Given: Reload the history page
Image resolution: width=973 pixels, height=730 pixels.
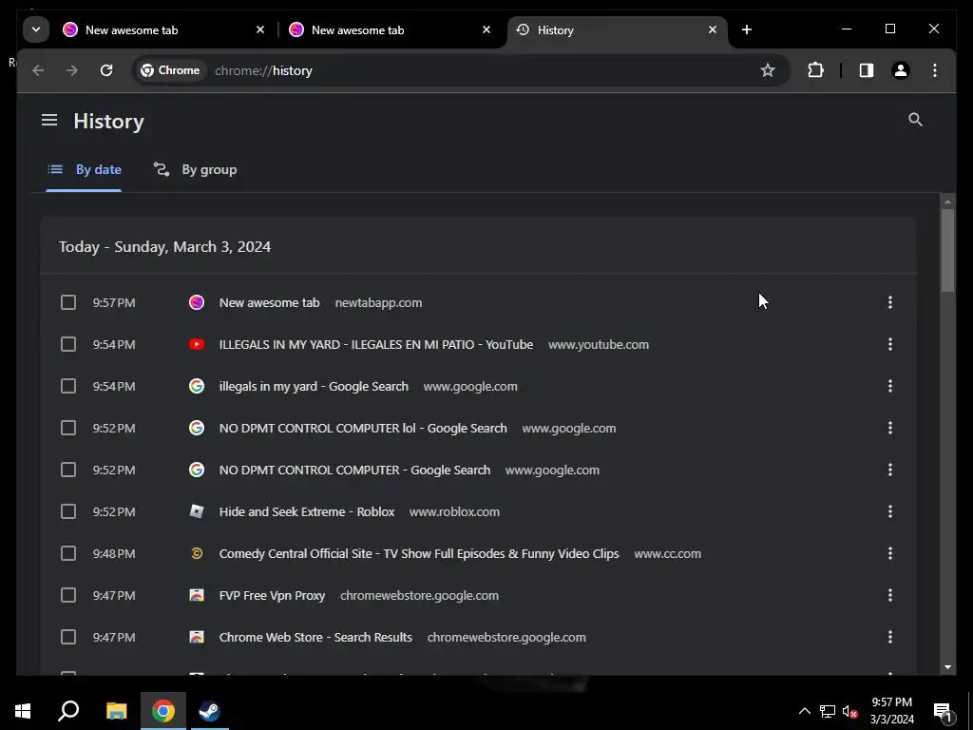Looking at the screenshot, I should pos(106,70).
